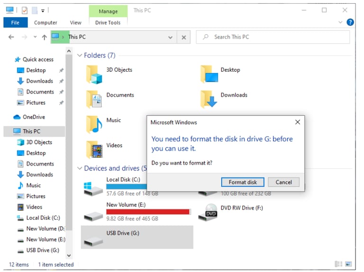364x272 pixels.
Task: Click the Search This PC field
Action: [x=273, y=37]
